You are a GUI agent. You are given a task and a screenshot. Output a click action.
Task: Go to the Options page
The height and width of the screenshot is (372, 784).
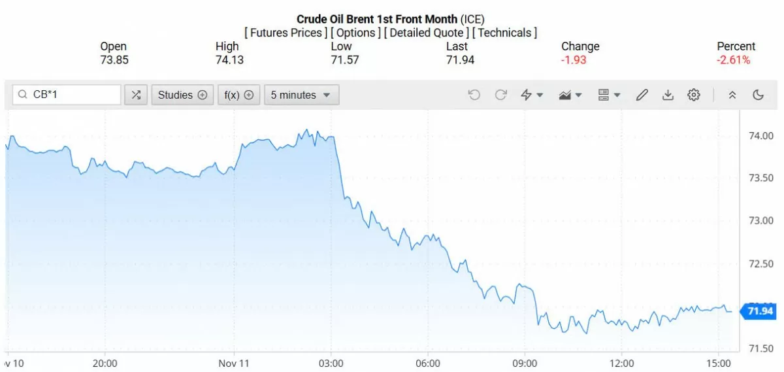(355, 32)
